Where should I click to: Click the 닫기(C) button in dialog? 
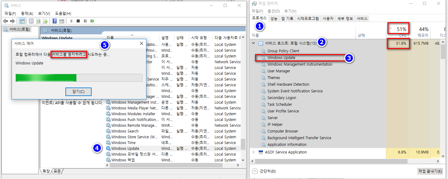79,92
